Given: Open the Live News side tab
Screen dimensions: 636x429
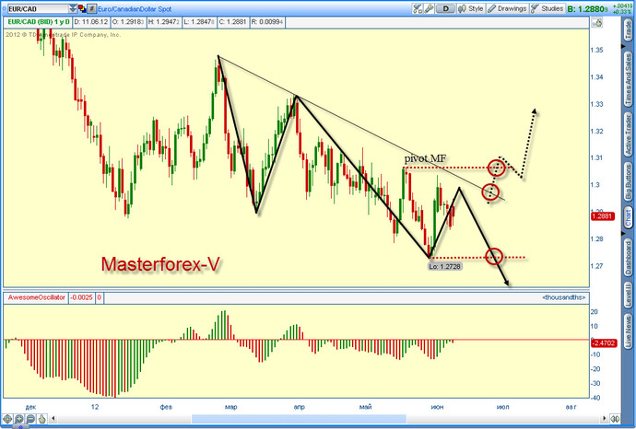Looking at the screenshot, I should (x=629, y=331).
